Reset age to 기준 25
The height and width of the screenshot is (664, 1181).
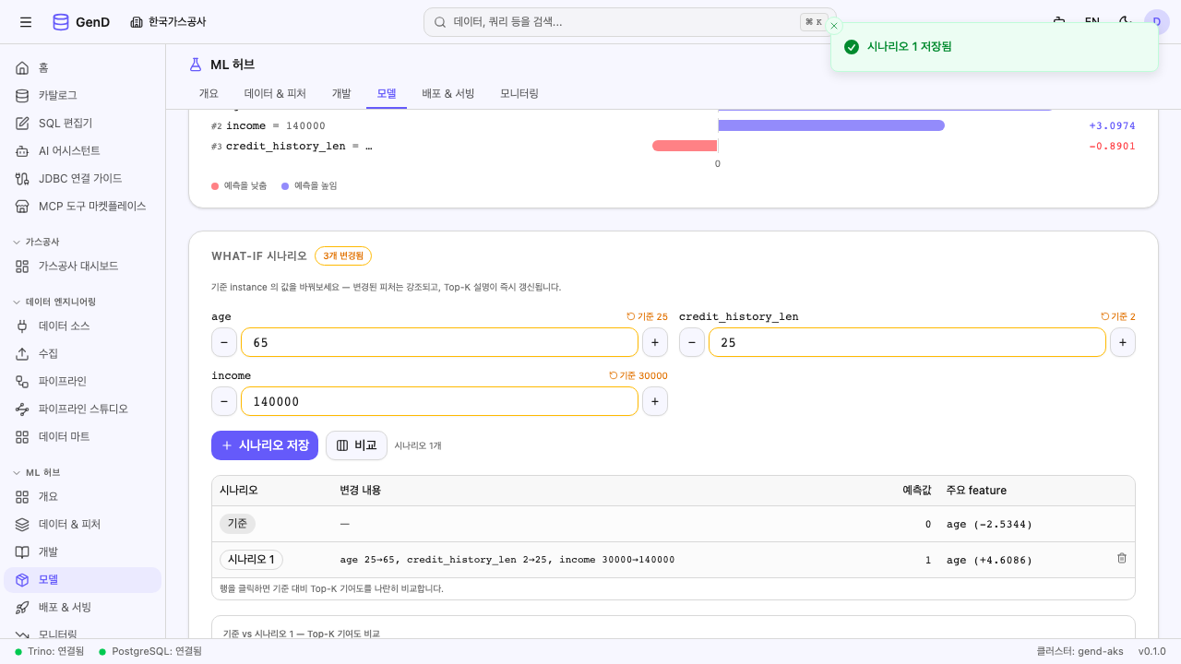[x=647, y=317]
